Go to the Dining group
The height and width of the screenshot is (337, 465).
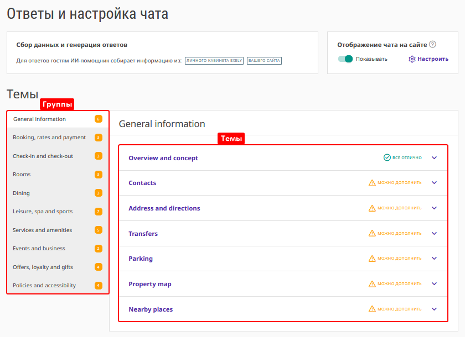58,193
